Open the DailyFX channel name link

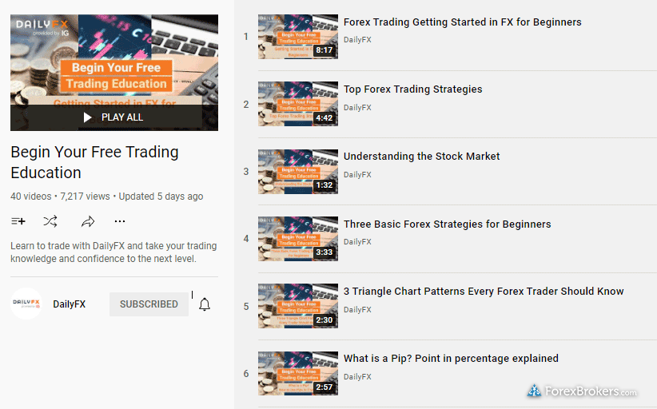(69, 304)
